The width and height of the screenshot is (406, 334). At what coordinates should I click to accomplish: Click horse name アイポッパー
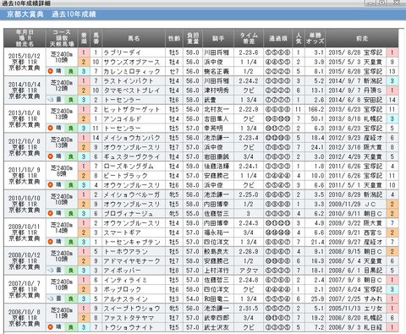122,271
